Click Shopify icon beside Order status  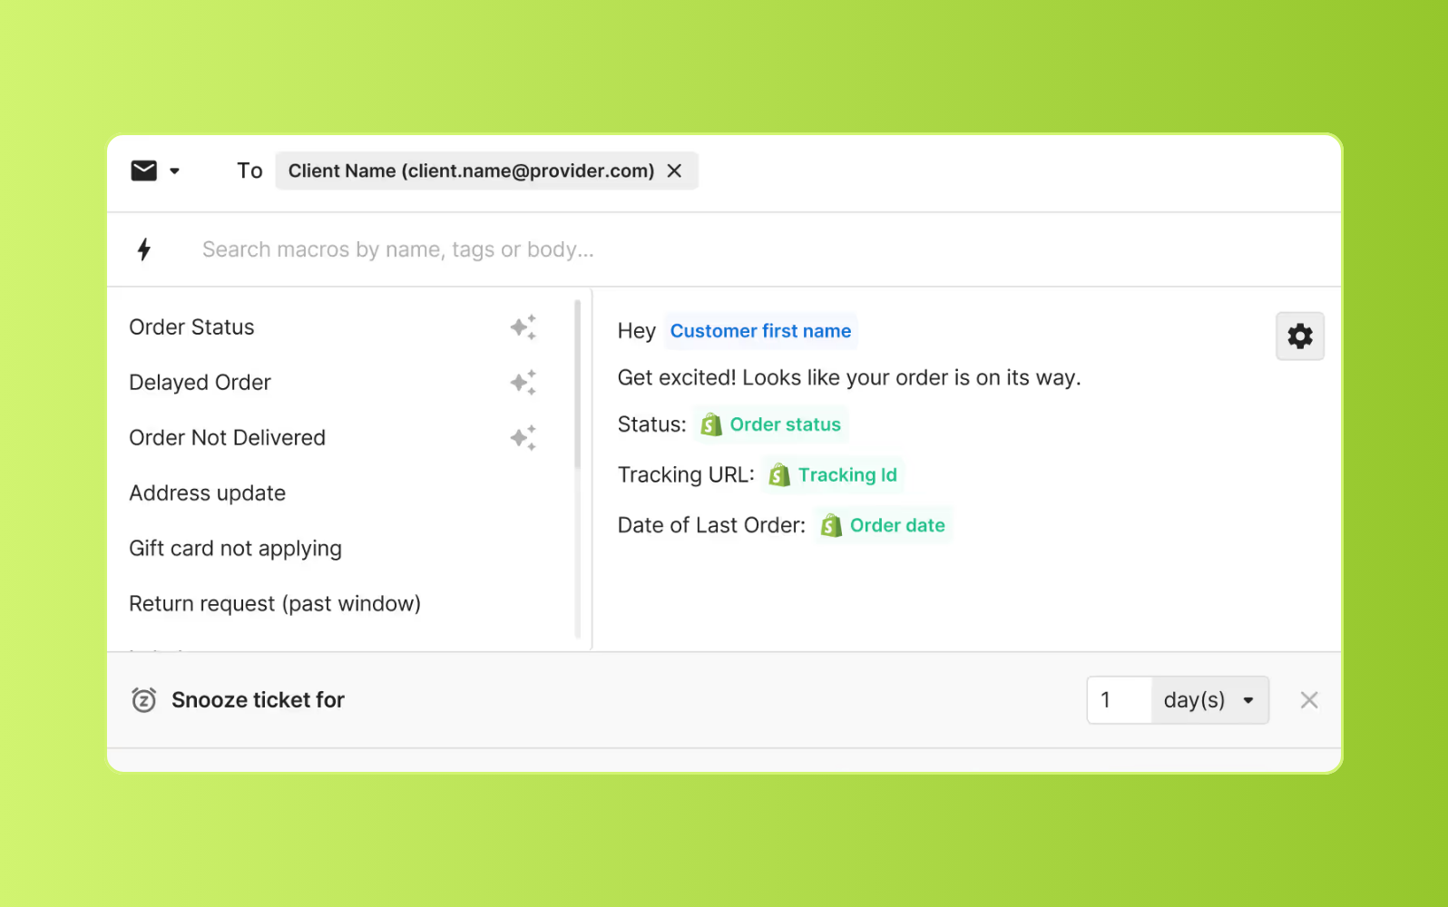pos(711,424)
